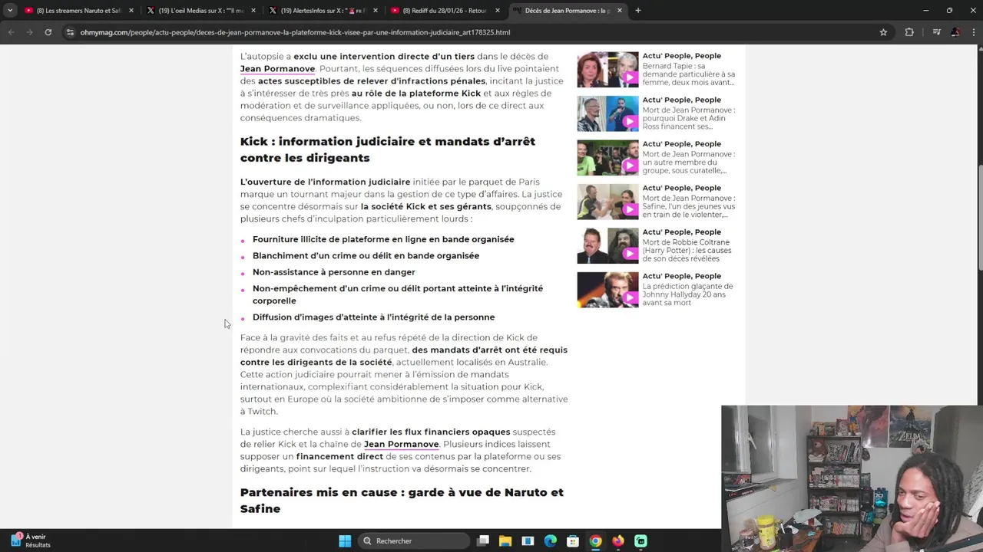Open 'un autre membre du groupe' article
The height and width of the screenshot is (552, 983).
tap(688, 162)
